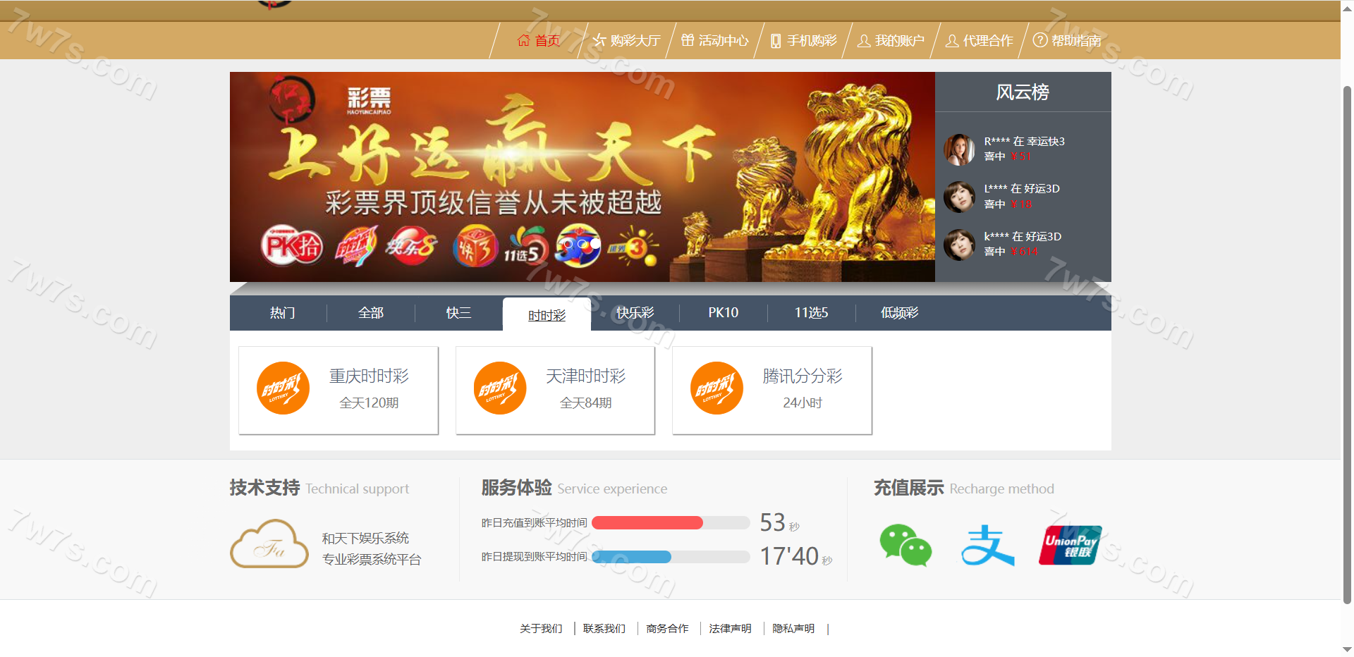The height and width of the screenshot is (657, 1354).
Task: Open the 隐私声明 footer link
Action: 793,629
